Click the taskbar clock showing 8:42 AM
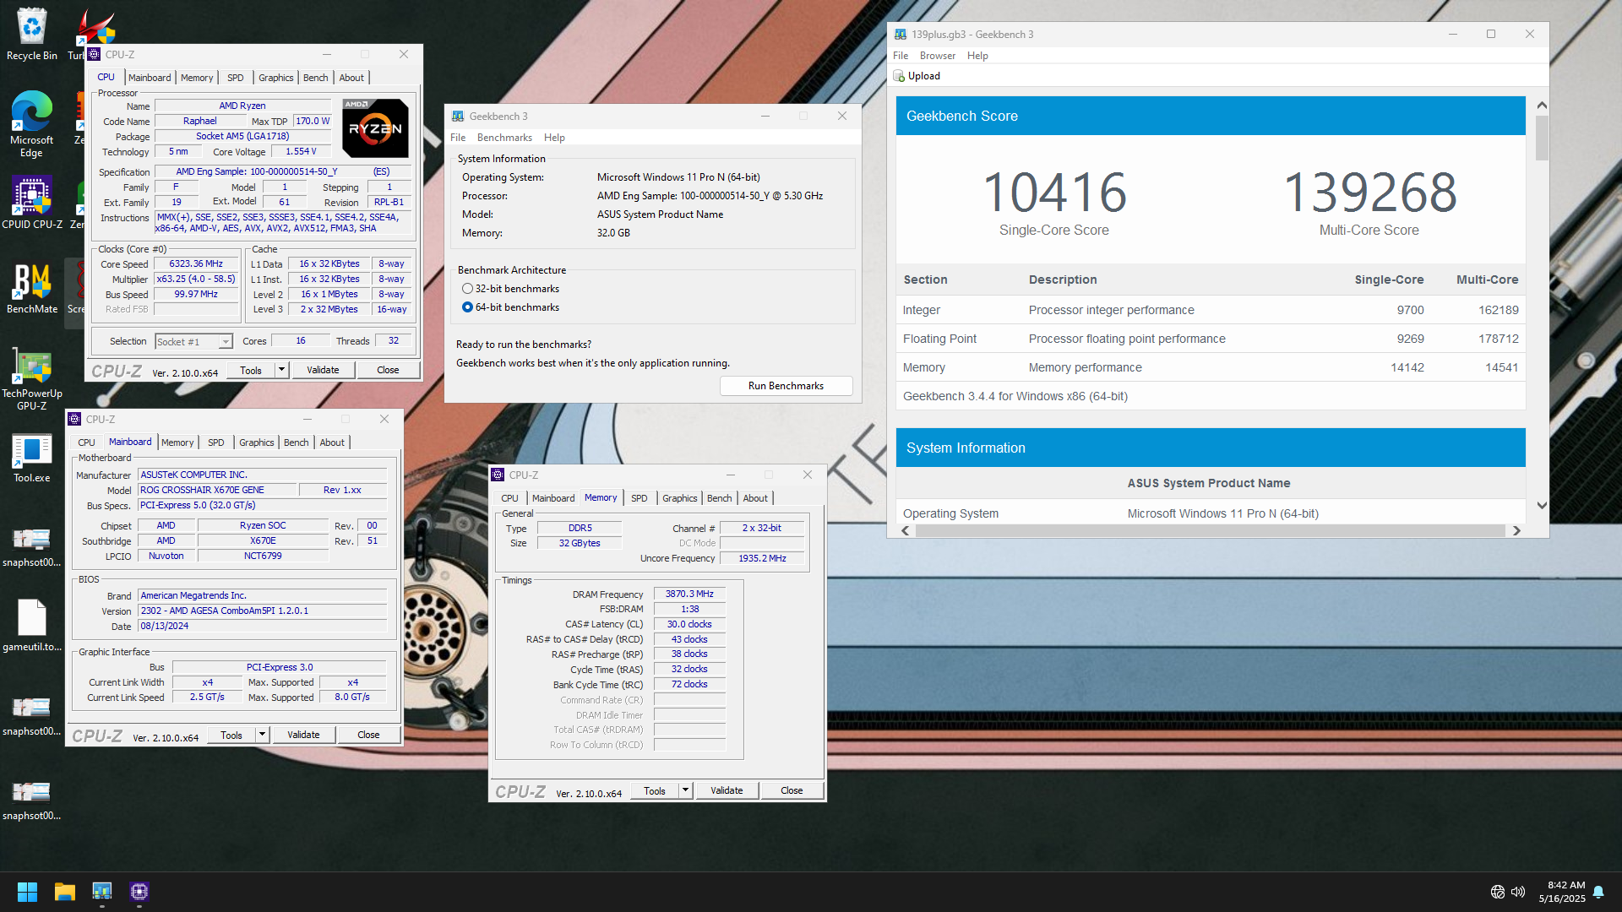 tap(1561, 892)
